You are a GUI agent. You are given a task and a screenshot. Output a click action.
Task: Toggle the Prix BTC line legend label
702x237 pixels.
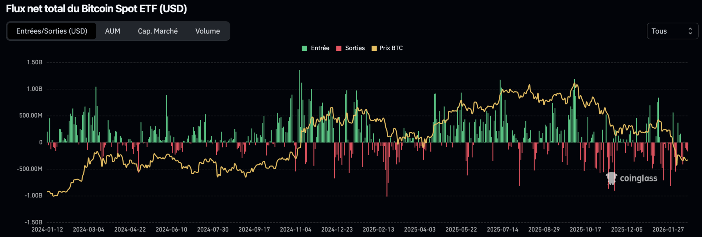point(391,48)
